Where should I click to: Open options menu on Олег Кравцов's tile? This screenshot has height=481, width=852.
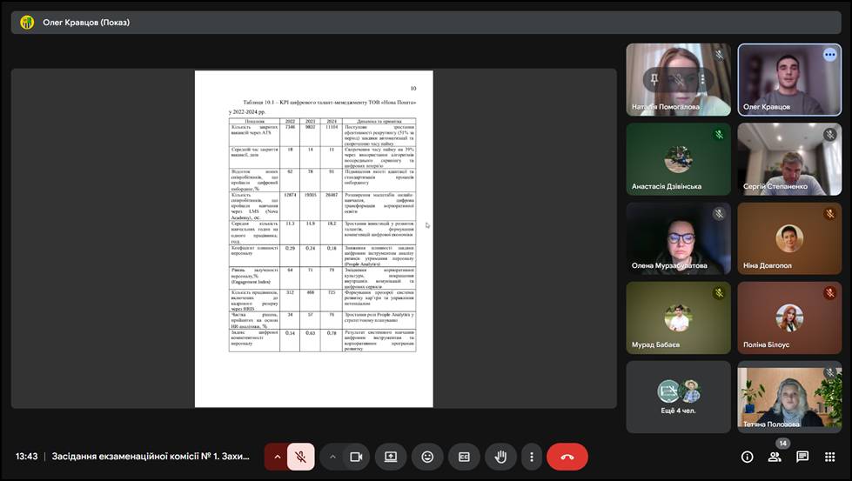pyautogui.click(x=829, y=55)
